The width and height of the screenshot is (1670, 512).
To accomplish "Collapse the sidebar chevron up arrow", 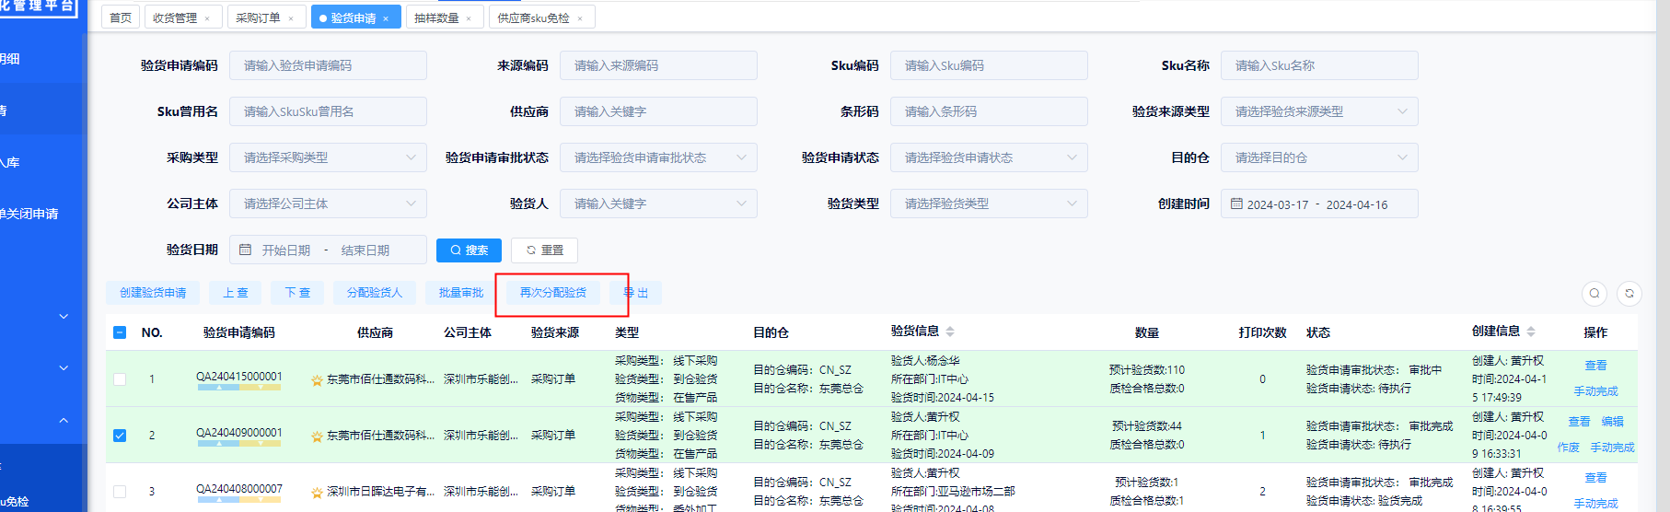I will tap(64, 420).
